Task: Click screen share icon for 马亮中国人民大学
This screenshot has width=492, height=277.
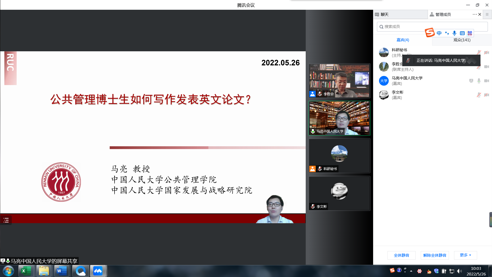Action: click(471, 81)
